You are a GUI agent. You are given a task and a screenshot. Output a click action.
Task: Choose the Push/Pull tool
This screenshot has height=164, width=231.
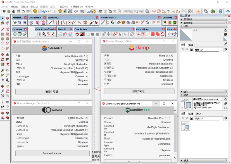click(7, 55)
